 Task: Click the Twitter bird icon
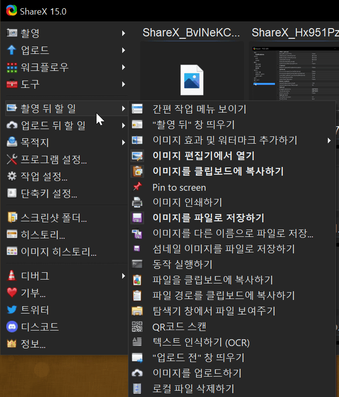[12, 310]
